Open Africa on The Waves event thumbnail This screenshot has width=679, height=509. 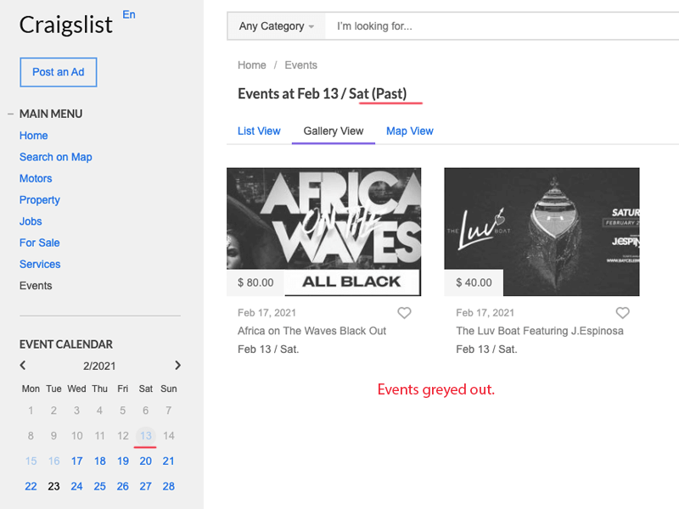(x=323, y=232)
